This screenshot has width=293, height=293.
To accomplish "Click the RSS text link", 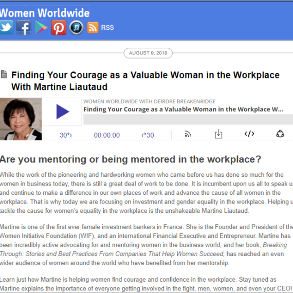I will (107, 28).
